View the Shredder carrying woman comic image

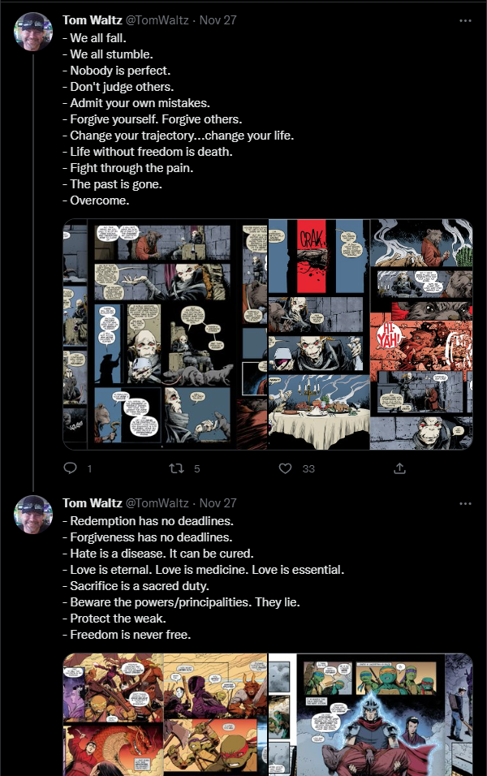click(371, 714)
